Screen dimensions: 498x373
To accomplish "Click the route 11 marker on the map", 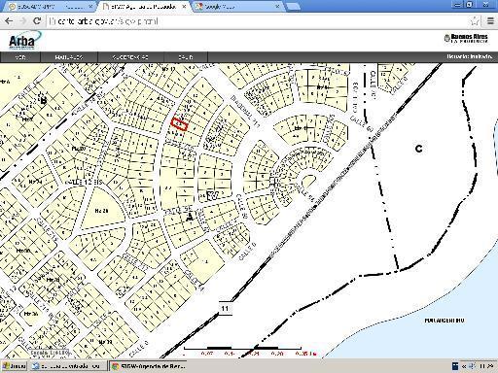I will [x=225, y=308].
